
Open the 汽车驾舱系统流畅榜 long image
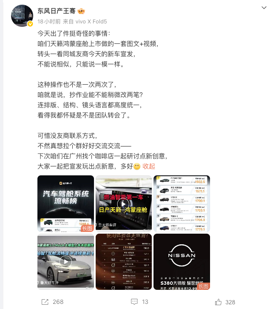click(65, 203)
